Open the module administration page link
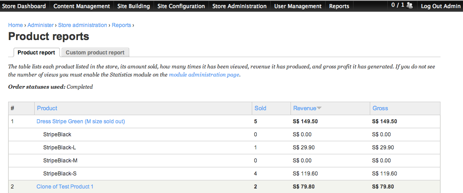 pyautogui.click(x=204, y=75)
